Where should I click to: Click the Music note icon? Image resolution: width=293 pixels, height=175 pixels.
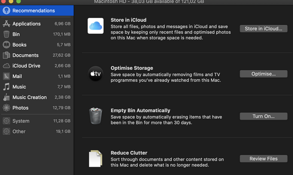tap(6, 87)
